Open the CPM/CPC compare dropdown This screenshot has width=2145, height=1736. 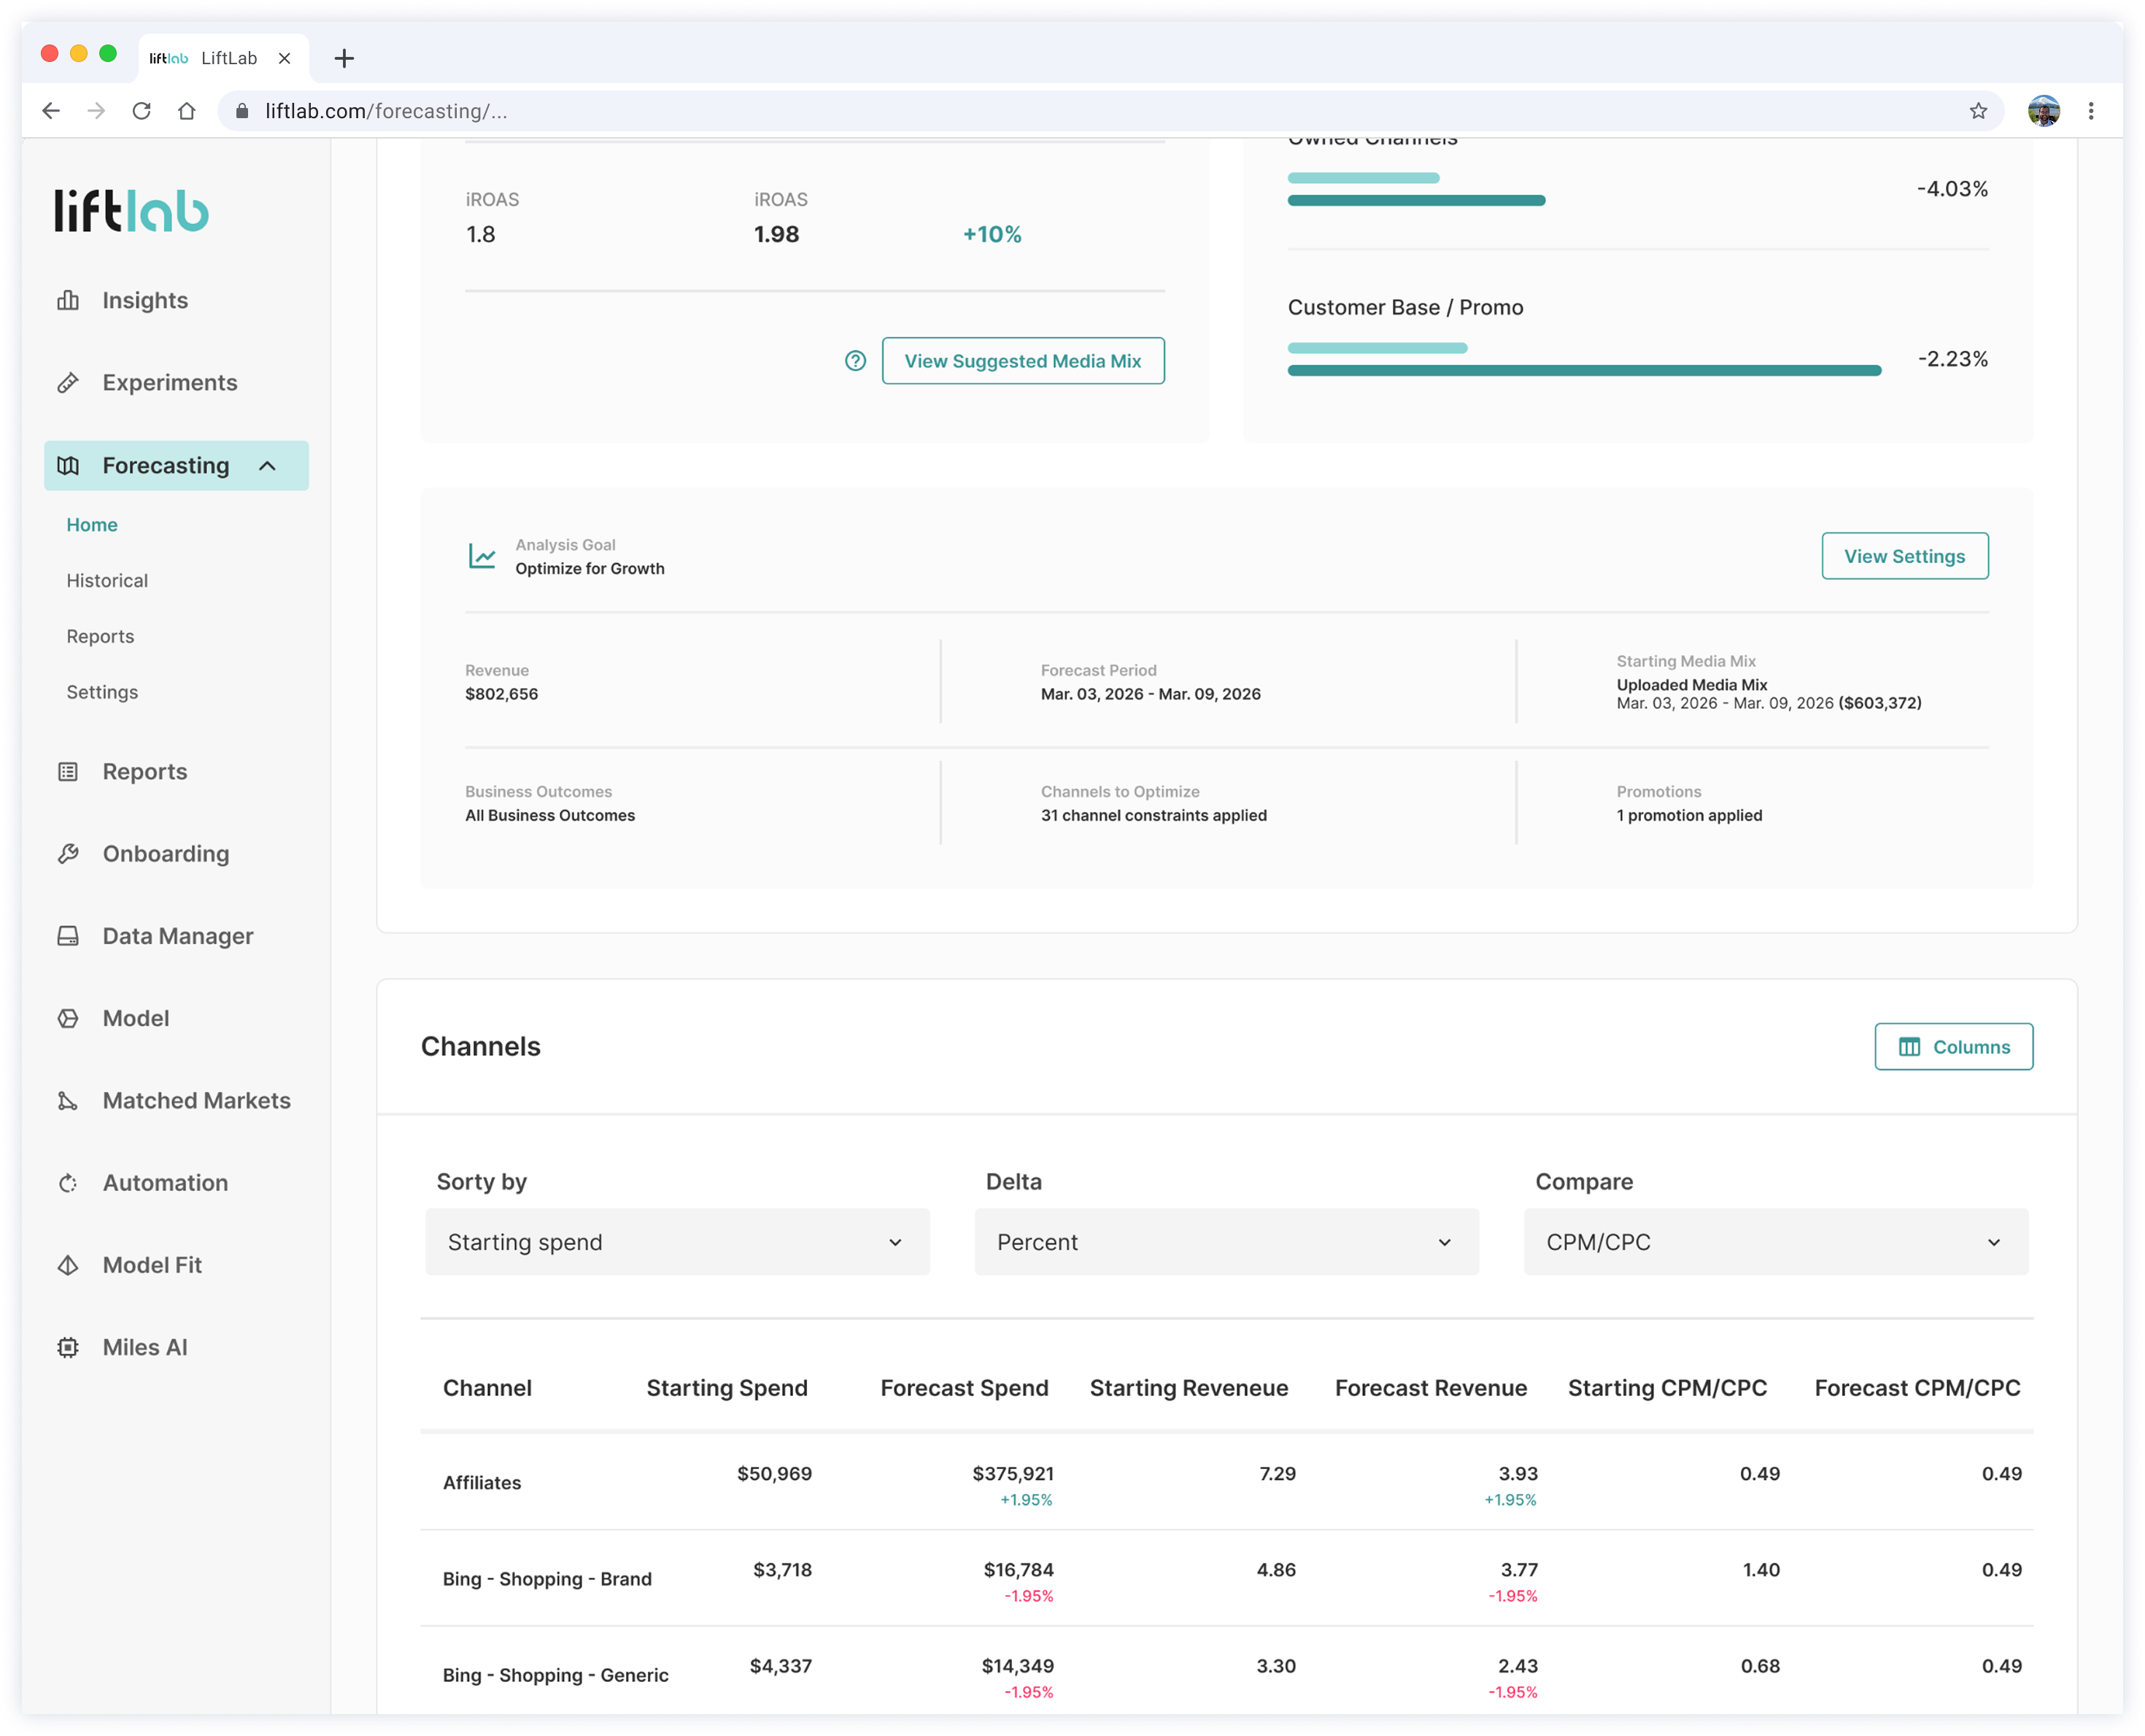[x=1775, y=1241]
